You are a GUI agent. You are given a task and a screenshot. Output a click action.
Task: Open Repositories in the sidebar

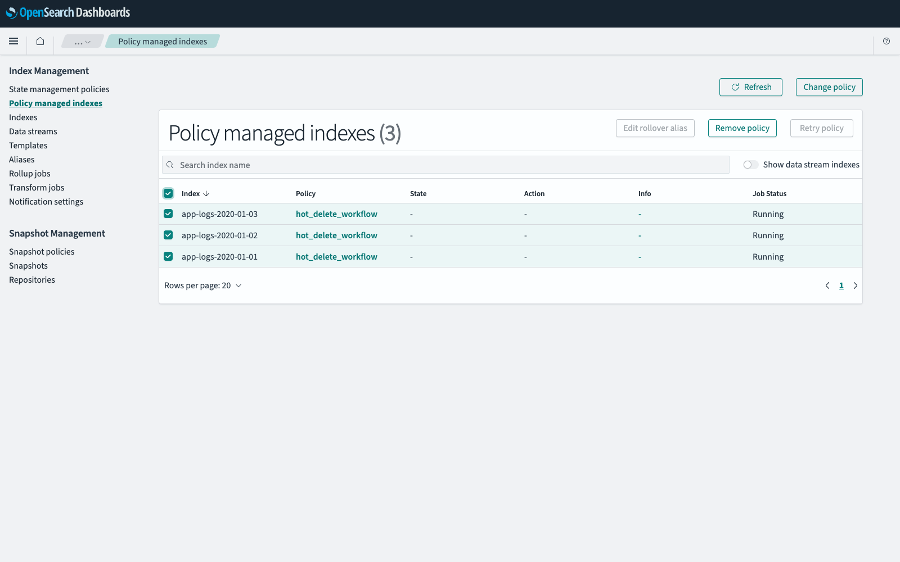click(x=32, y=280)
